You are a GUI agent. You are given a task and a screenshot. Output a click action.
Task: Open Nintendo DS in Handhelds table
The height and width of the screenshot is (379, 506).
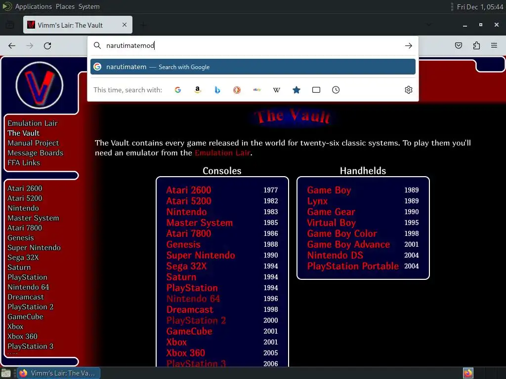coord(335,255)
